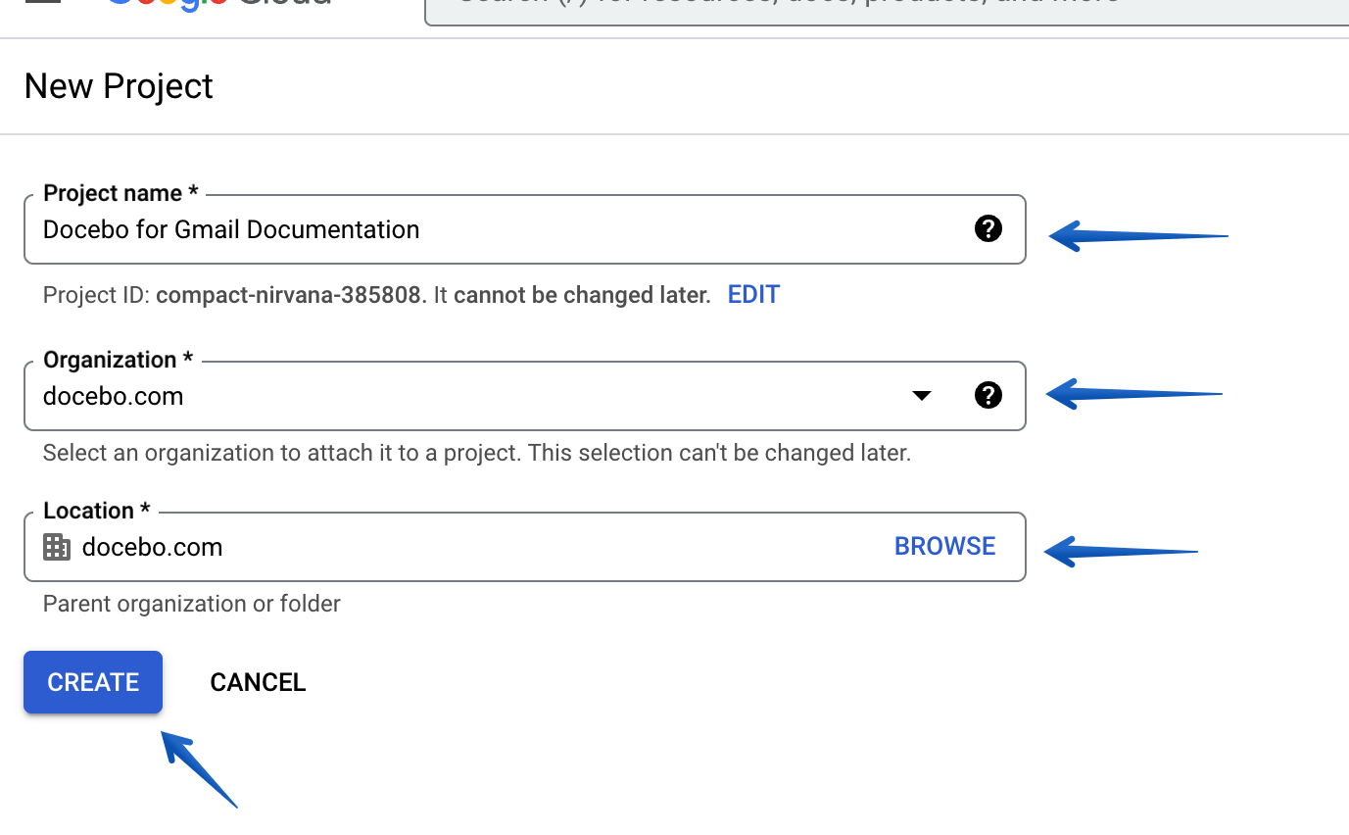Click the 'Select an organization' helper text
The width and height of the screenshot is (1349, 835).
tap(477, 453)
